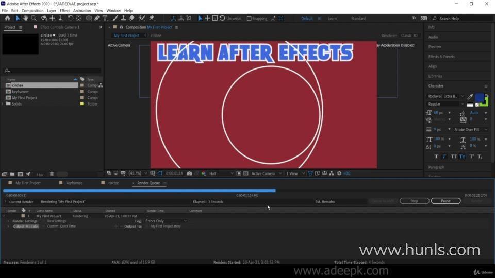This screenshot has width=495, height=278.
Task: Select the Standard workspace
Action: pyautogui.click(x=358, y=19)
